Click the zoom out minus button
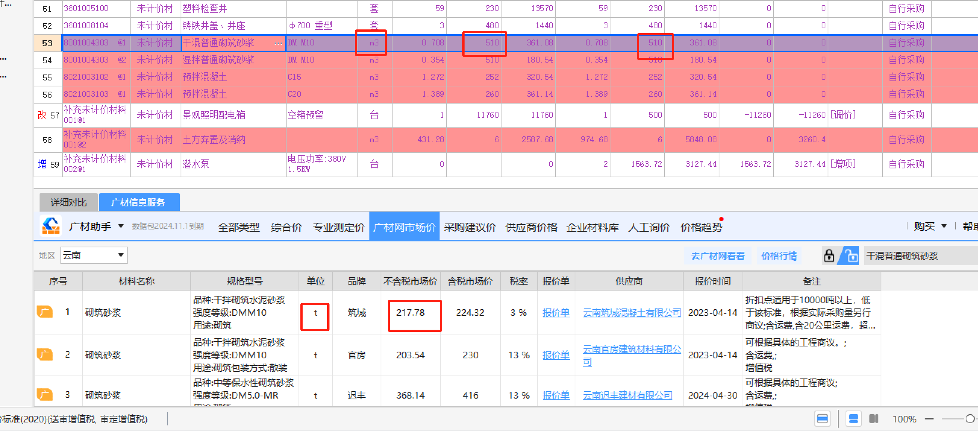 (929, 419)
